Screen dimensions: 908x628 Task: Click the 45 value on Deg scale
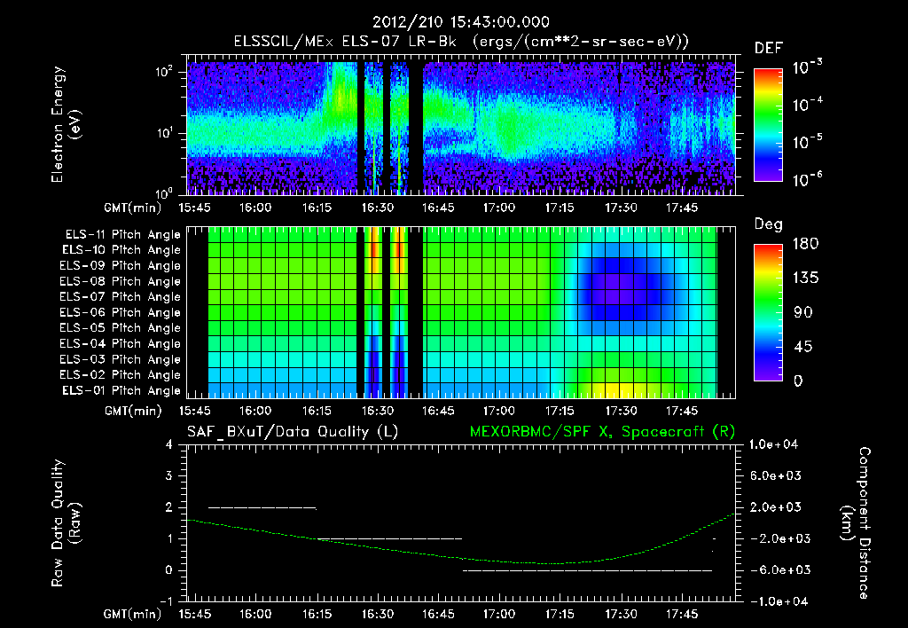[x=805, y=347]
